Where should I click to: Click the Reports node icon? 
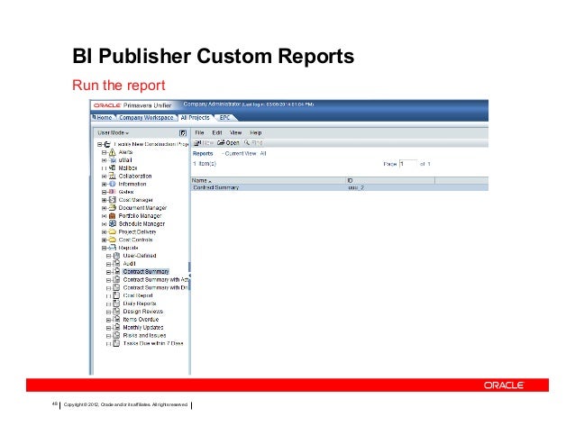pyautogui.click(x=113, y=248)
